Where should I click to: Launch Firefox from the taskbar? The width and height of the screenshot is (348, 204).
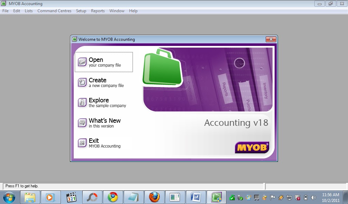pos(154,197)
